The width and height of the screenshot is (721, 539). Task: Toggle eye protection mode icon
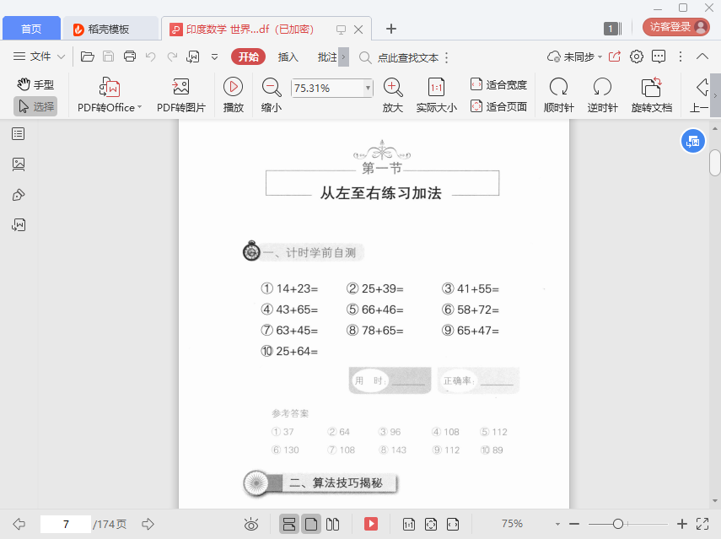click(x=251, y=524)
